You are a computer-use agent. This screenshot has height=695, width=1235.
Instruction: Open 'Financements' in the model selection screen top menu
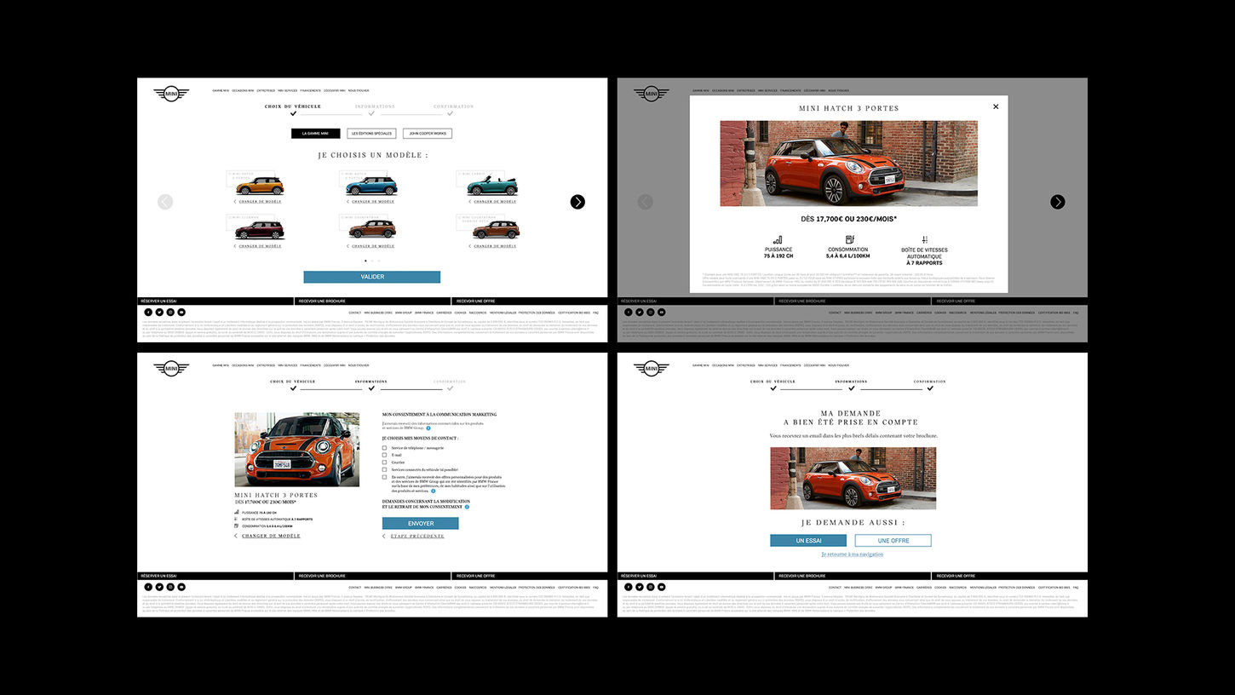click(310, 90)
